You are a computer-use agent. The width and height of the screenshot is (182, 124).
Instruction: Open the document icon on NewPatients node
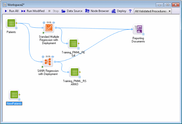click(19, 99)
